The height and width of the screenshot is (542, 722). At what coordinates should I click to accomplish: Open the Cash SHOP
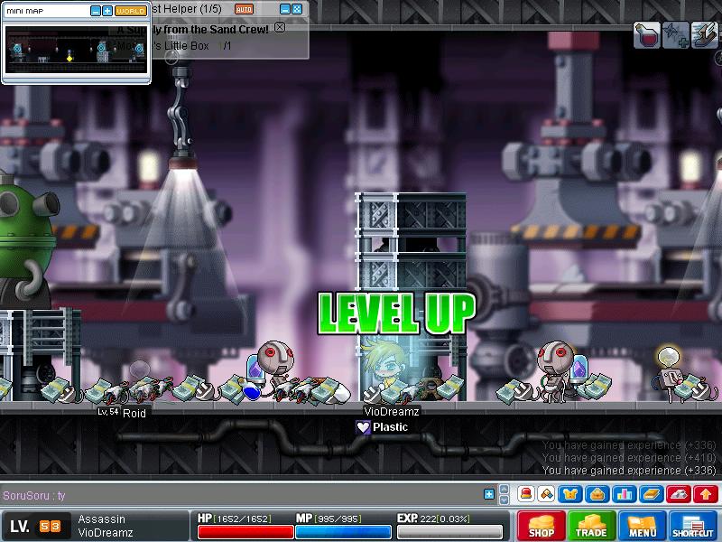click(x=541, y=526)
